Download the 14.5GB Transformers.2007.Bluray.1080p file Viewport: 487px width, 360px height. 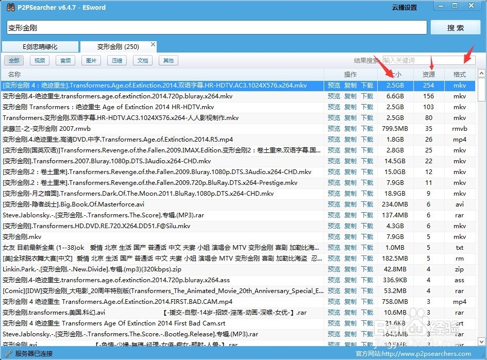[367, 161]
